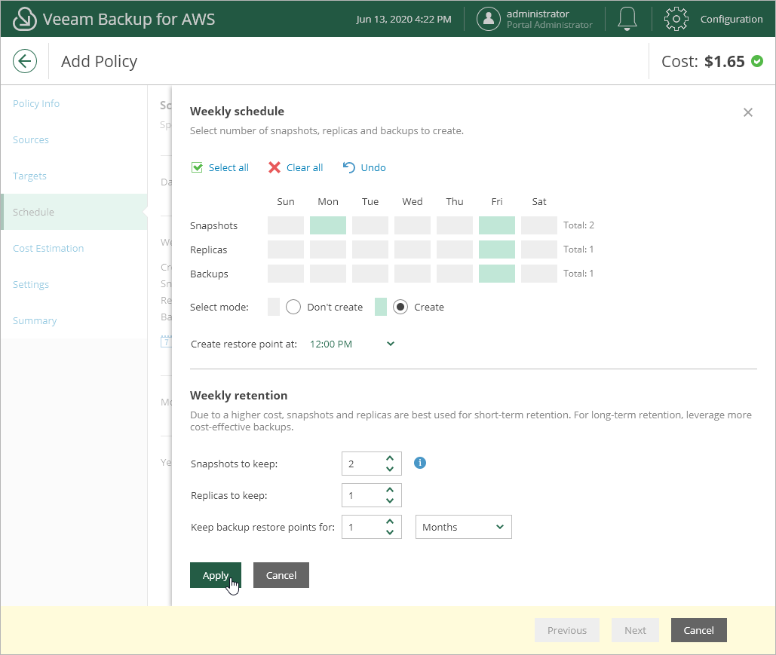
Task: Cancel the Add Policy wizard
Action: click(x=699, y=630)
